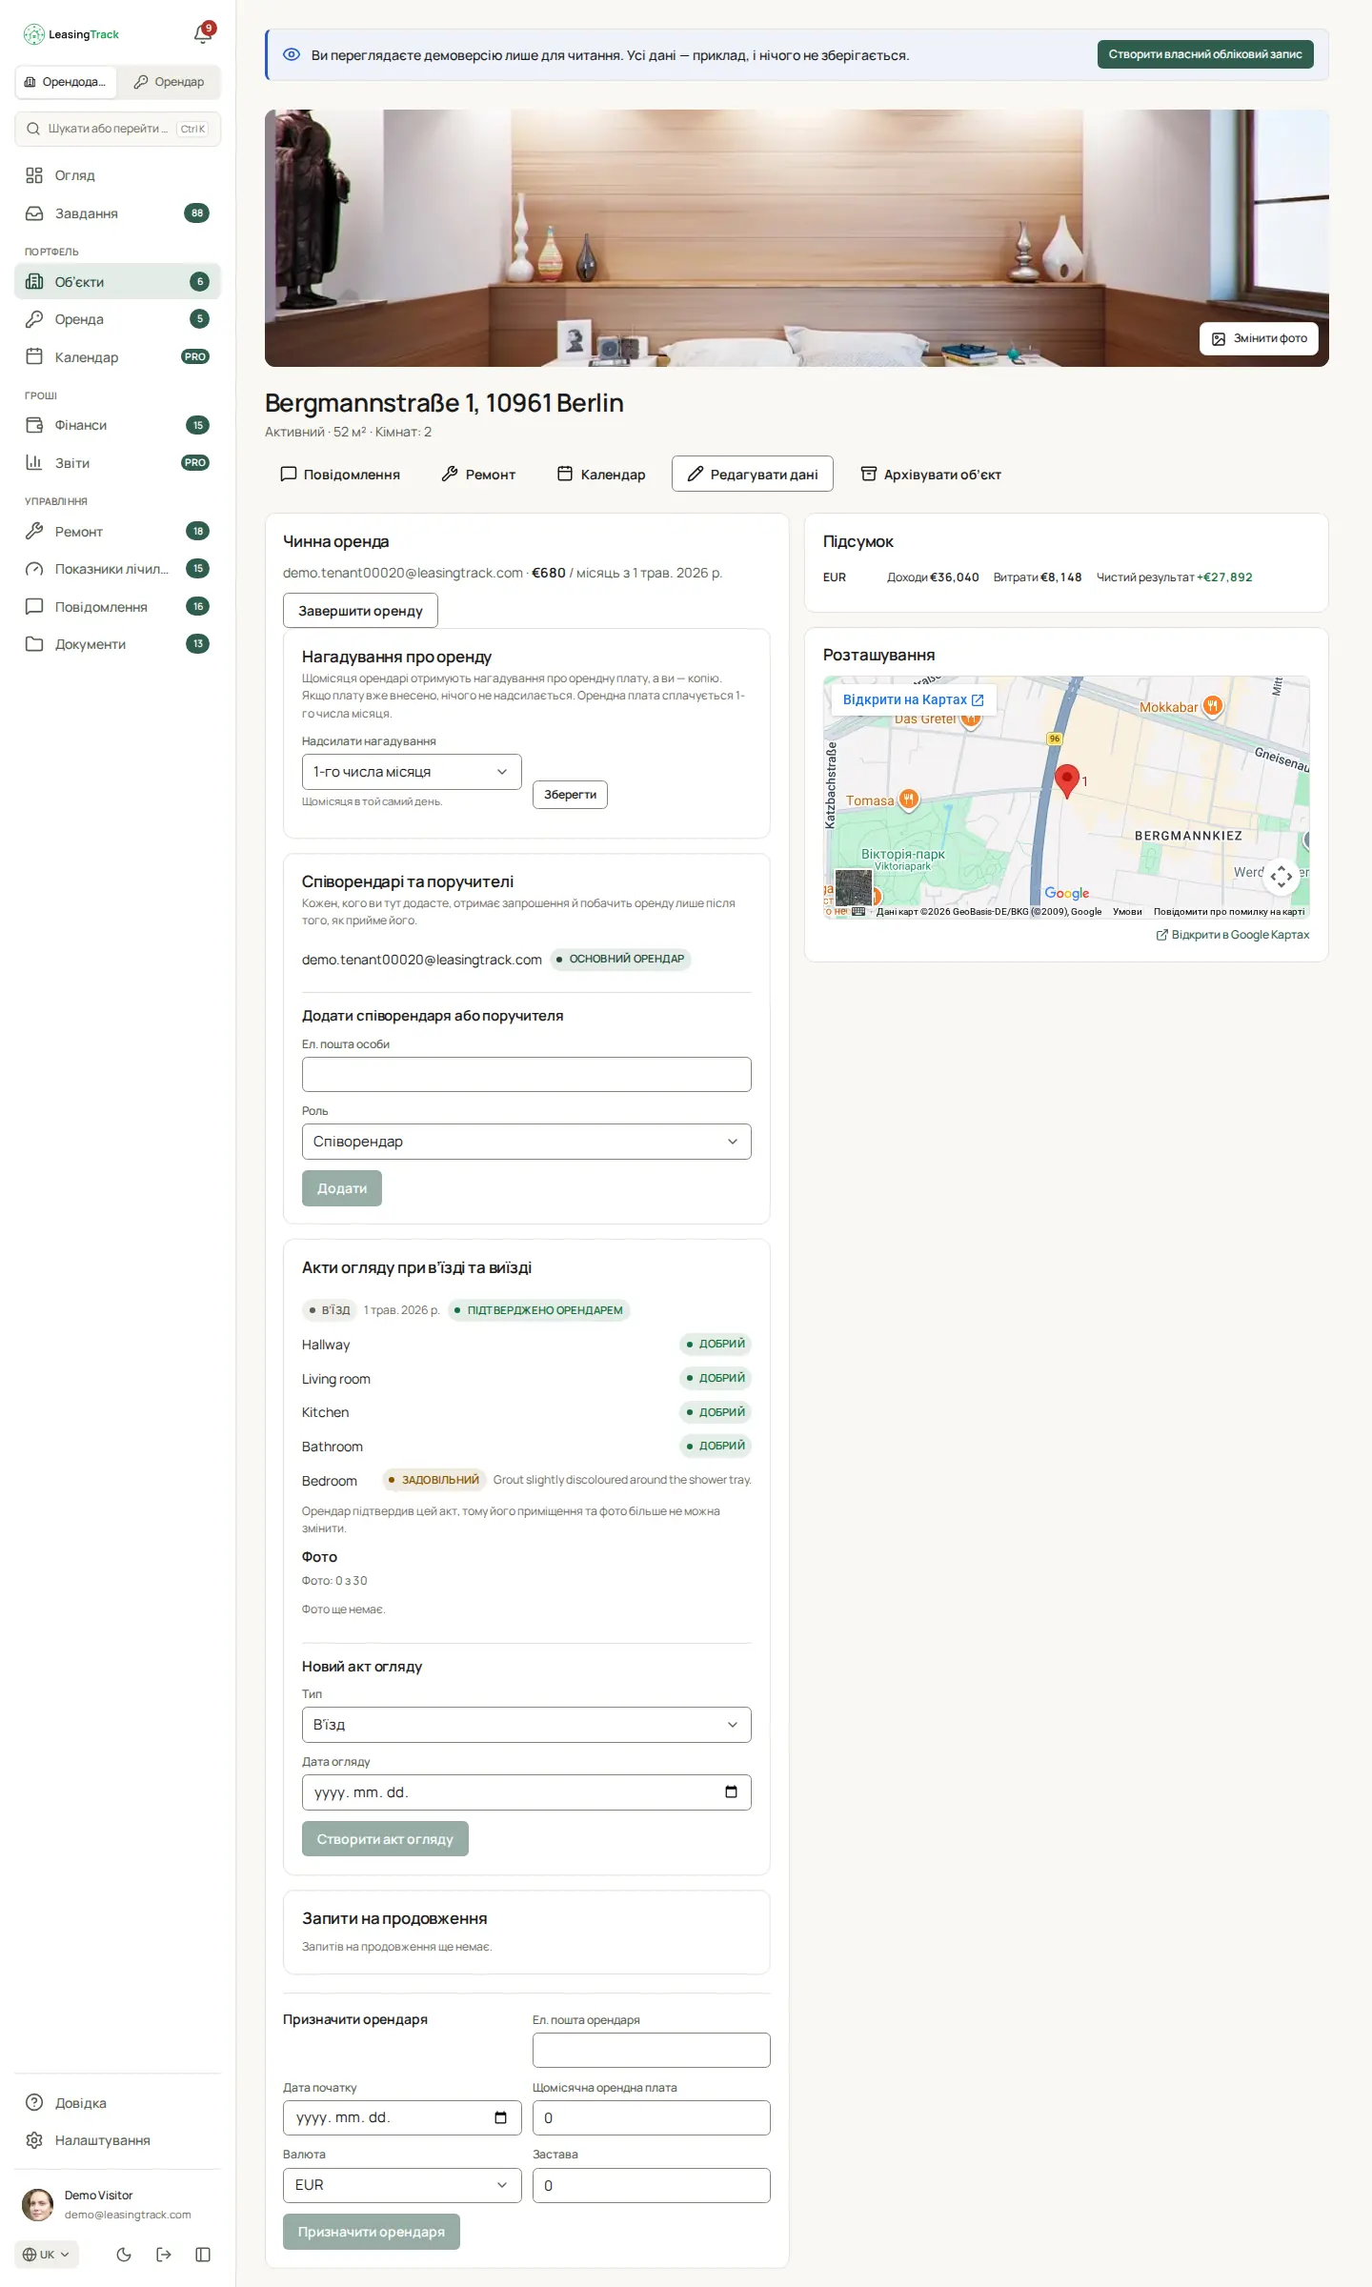Click Створити власний обліковий запис
1372x2287 pixels.
click(x=1205, y=54)
